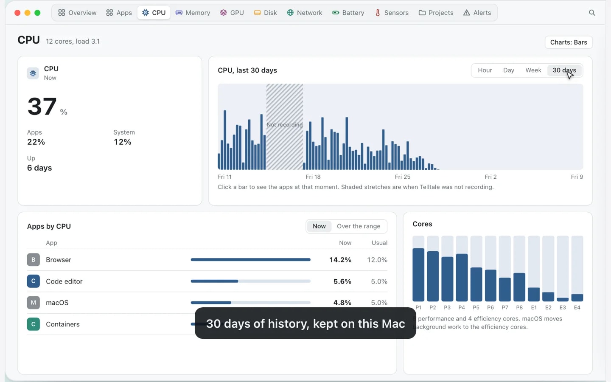Click the Containers app name

click(63, 324)
